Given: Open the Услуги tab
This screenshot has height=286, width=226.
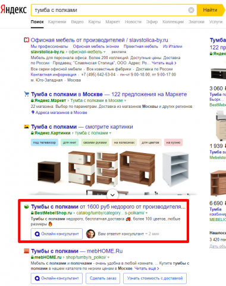Looking at the screenshot, I should tap(216, 22).
